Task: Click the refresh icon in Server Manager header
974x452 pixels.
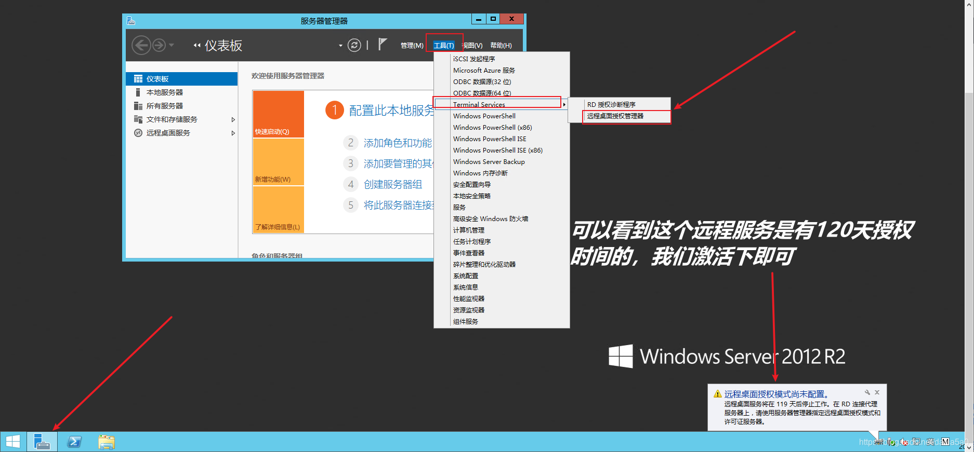Action: pos(354,45)
